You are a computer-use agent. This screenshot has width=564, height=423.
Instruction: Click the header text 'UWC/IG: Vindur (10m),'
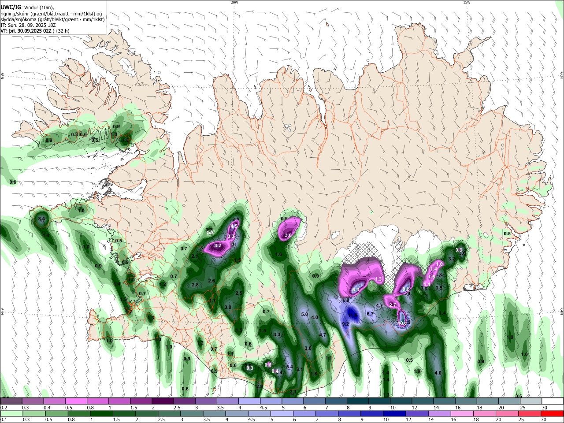pos(27,7)
